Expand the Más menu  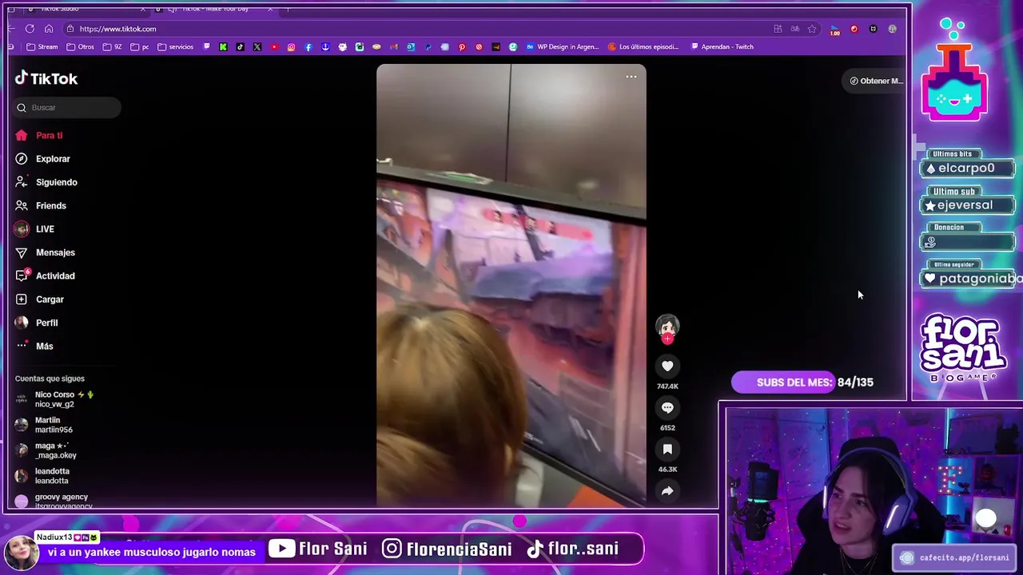coord(34,346)
